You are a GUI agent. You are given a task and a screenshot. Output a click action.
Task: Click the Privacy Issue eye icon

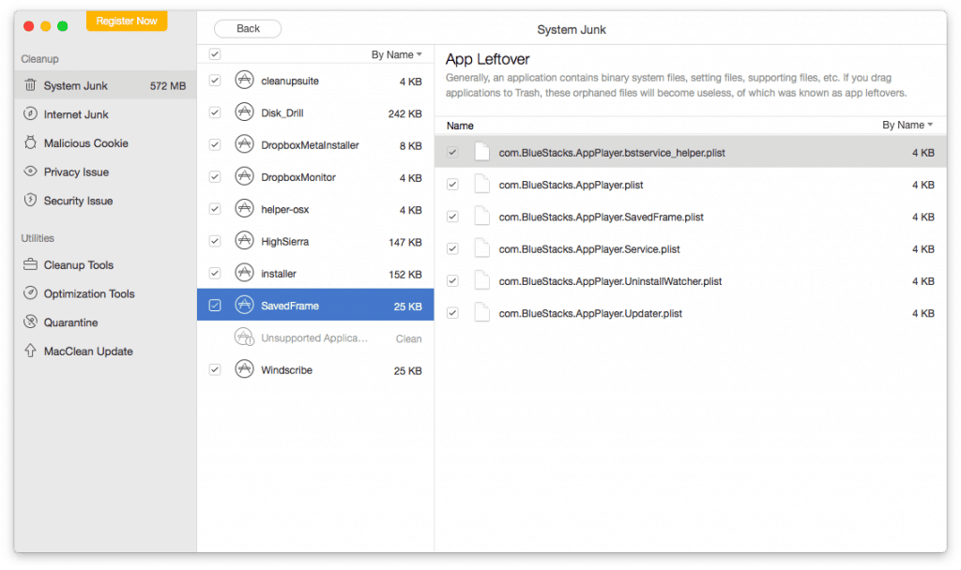tap(30, 172)
